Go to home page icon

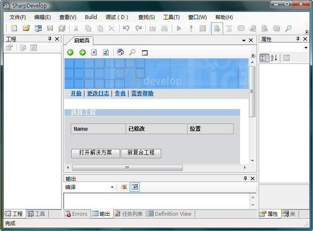[x=120, y=52]
